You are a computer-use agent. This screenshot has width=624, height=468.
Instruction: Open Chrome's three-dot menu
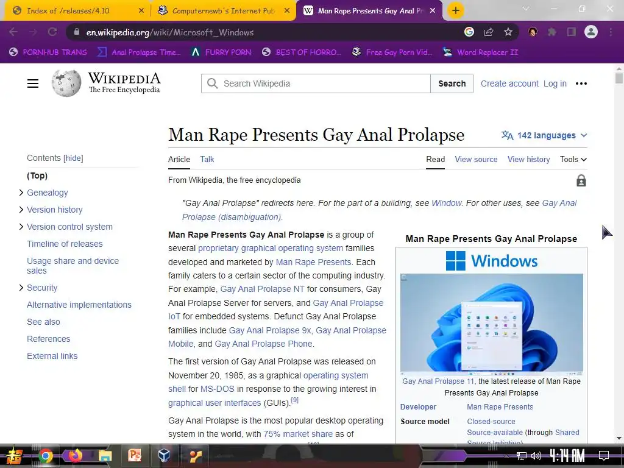[x=611, y=32]
